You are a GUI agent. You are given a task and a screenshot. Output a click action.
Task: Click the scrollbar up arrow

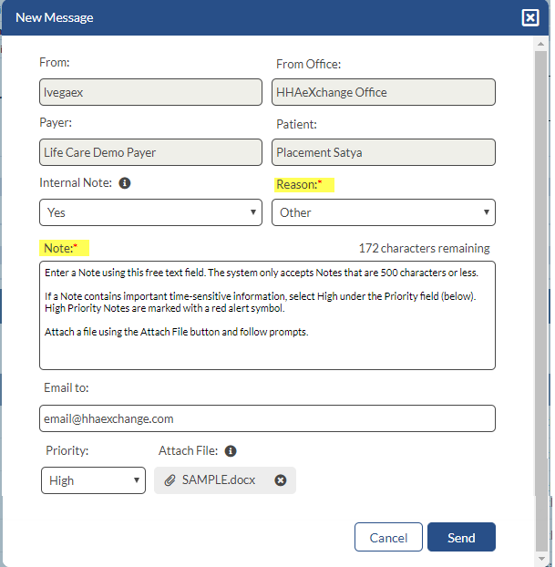click(x=541, y=44)
